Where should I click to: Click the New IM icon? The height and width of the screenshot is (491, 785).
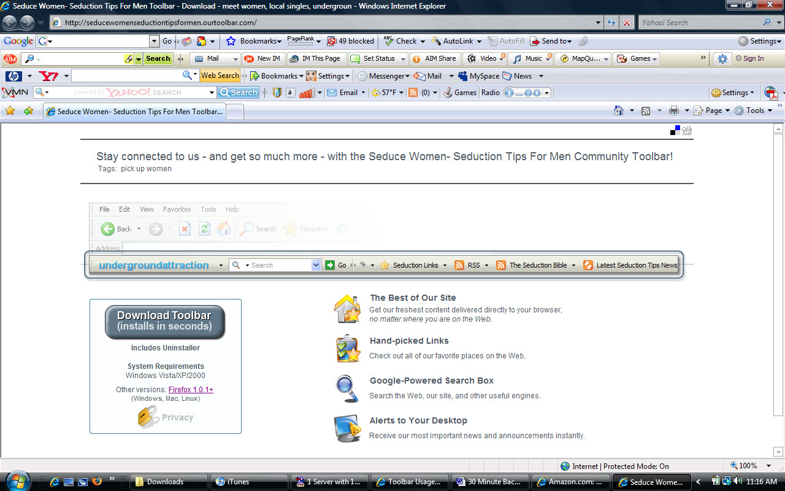(x=248, y=58)
